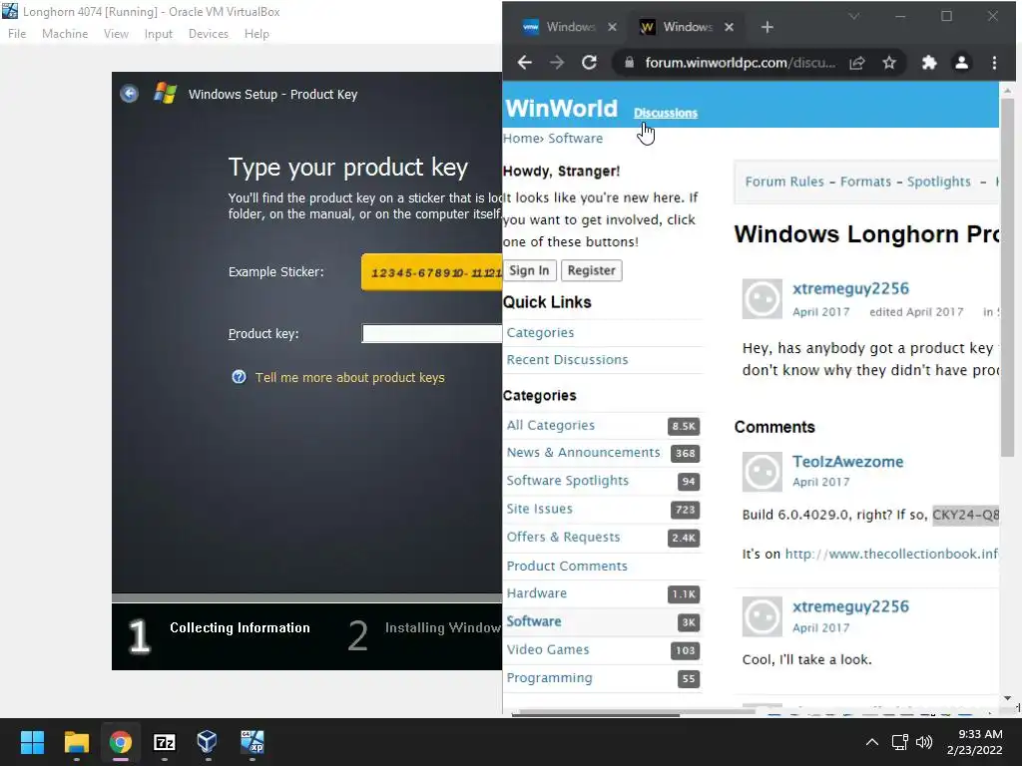Open the VirtualBox Machine menu

65,34
